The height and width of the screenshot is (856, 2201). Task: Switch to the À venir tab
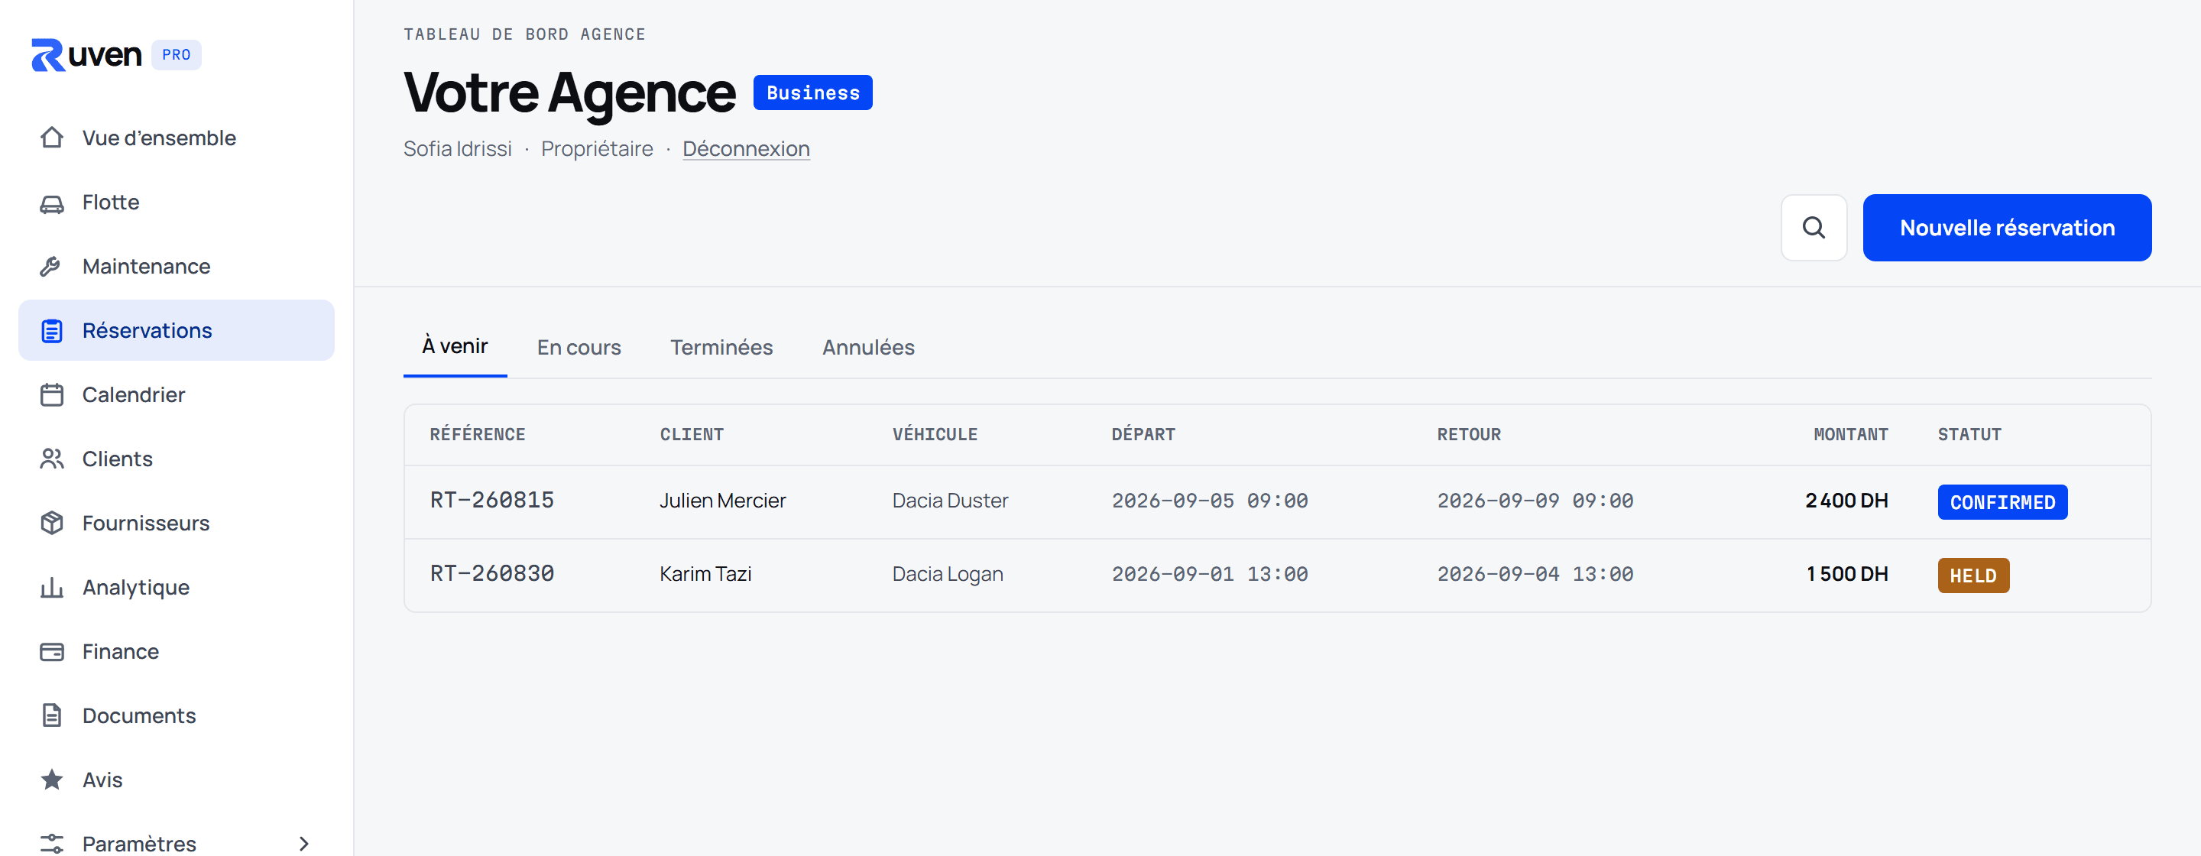coord(455,346)
